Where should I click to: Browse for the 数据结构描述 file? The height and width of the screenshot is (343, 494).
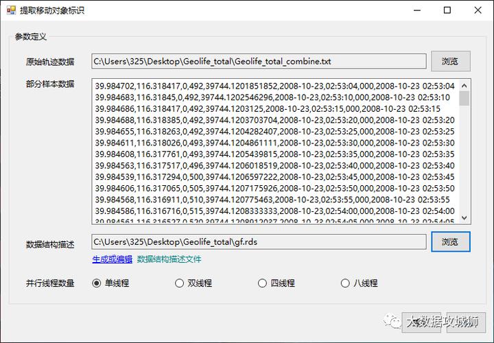click(451, 242)
